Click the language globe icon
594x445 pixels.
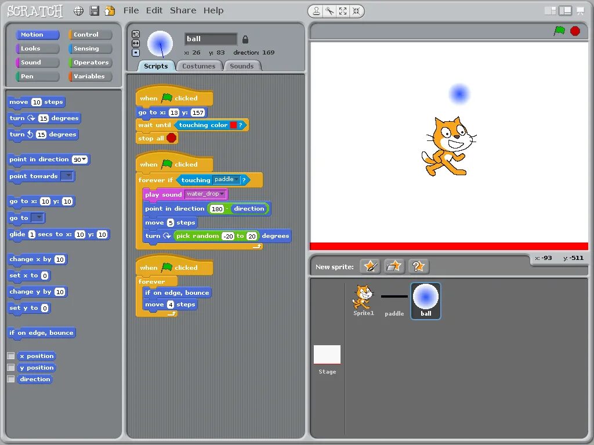(78, 10)
